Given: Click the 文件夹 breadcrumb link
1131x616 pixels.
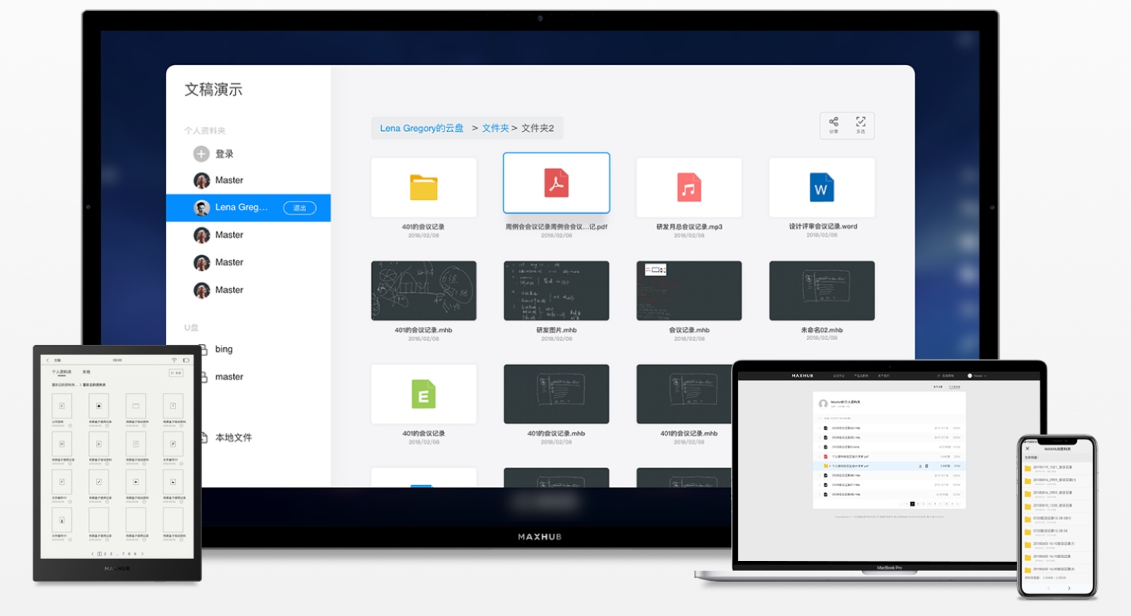Looking at the screenshot, I should coord(495,129).
